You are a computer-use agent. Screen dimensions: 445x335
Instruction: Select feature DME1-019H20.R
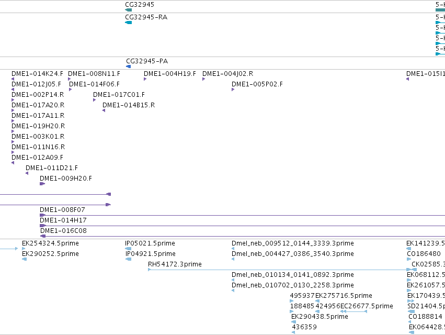tap(38, 126)
